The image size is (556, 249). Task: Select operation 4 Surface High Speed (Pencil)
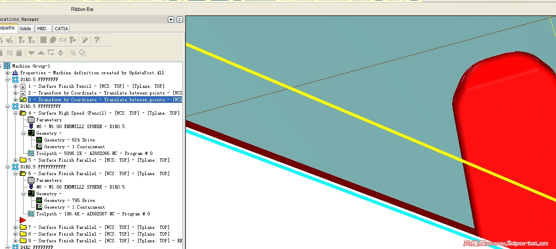104,113
